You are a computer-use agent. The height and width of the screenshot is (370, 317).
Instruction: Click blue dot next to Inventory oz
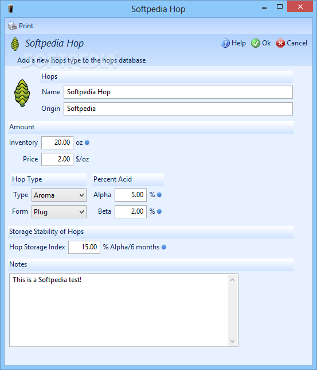87,142
